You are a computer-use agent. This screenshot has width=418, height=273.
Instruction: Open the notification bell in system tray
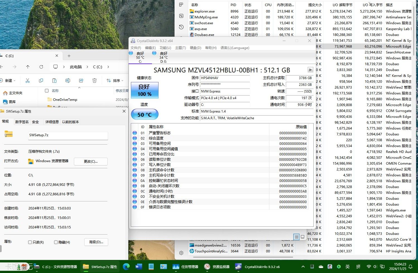(x=410, y=267)
